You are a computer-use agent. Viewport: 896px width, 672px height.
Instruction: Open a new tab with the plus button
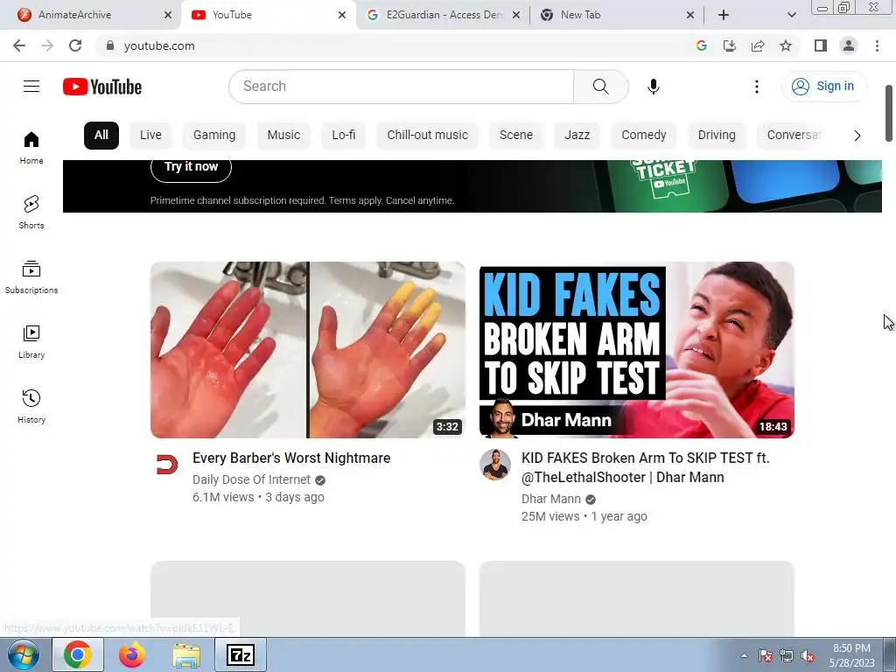click(724, 15)
